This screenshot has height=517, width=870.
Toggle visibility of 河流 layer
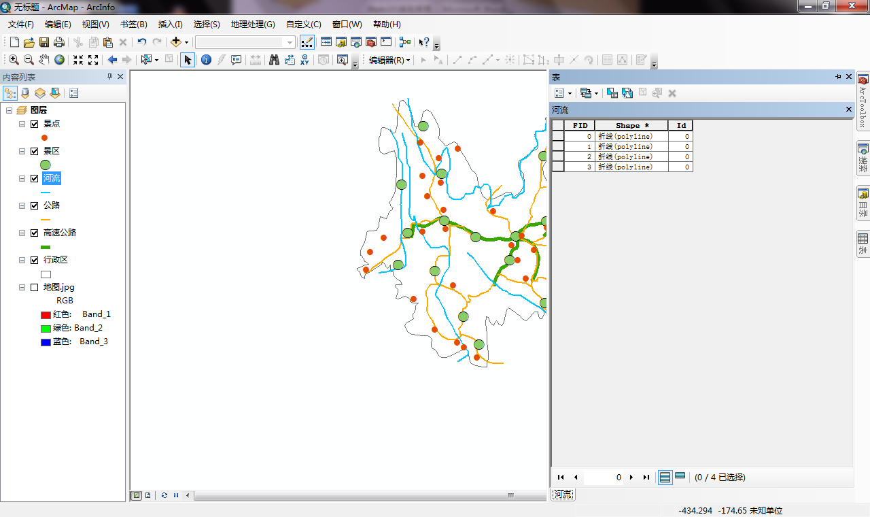(34, 178)
